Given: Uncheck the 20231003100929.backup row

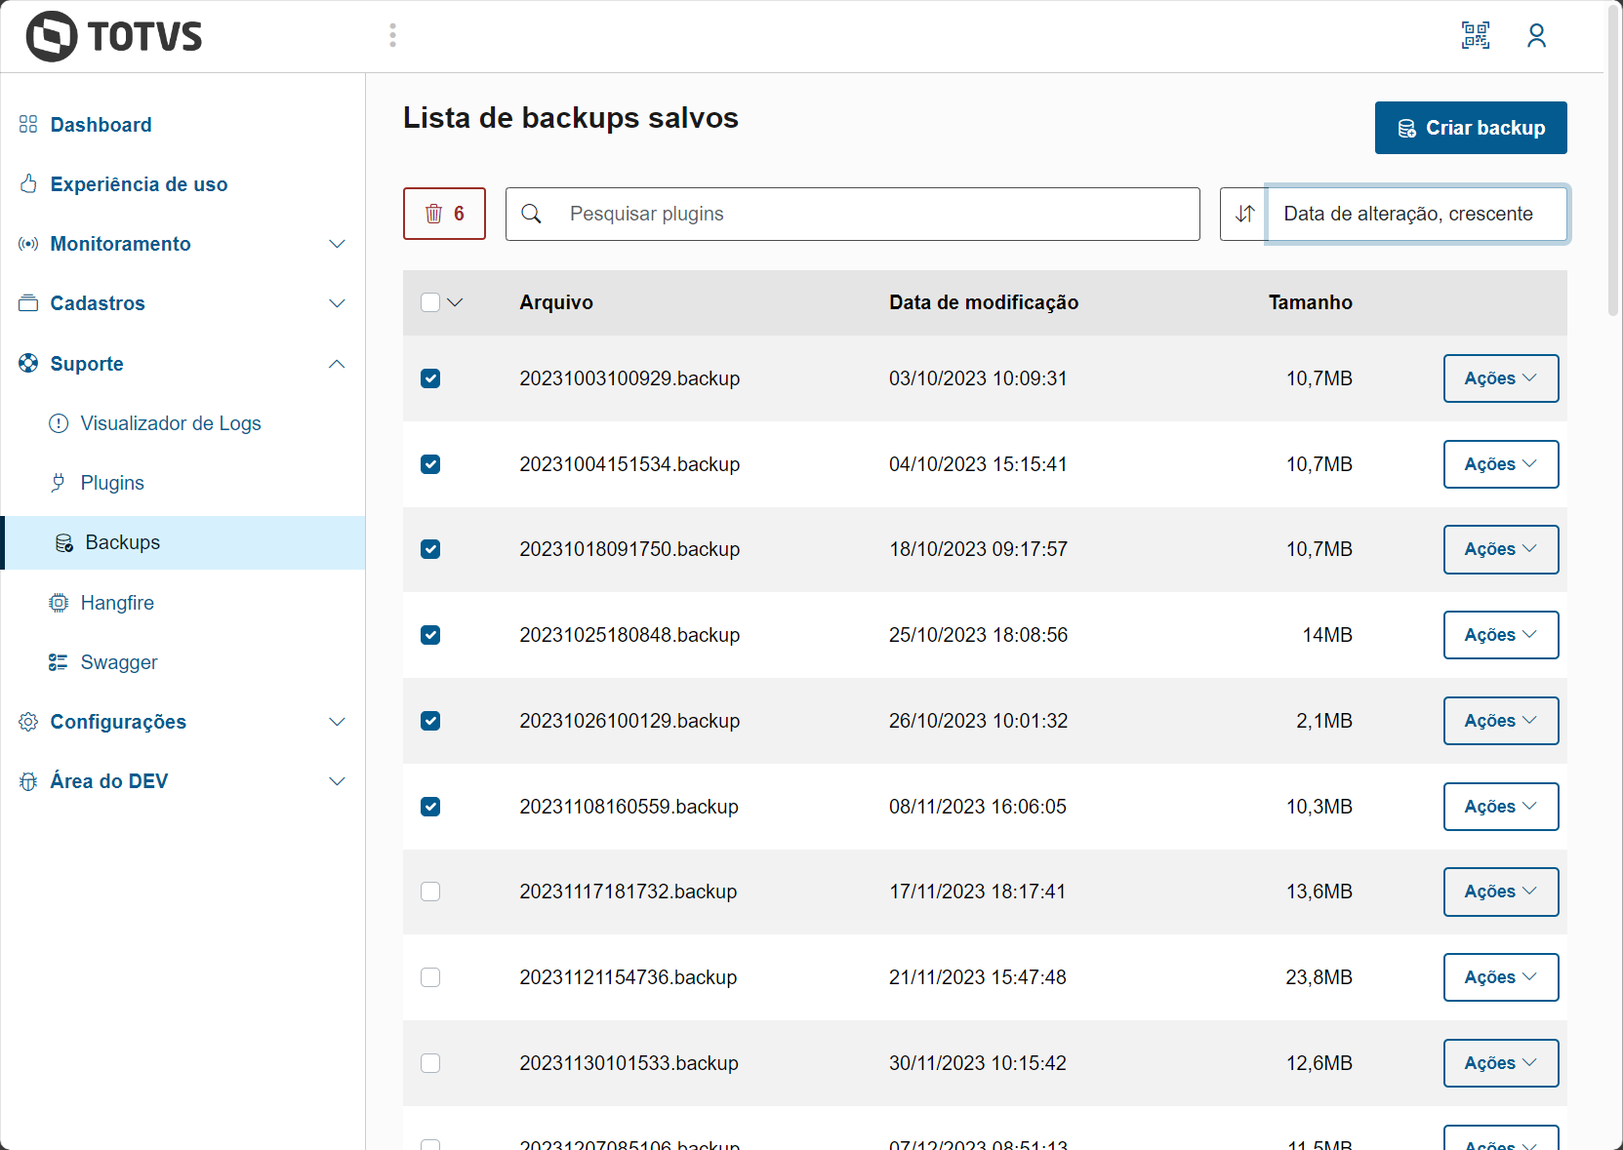Looking at the screenshot, I should 430,378.
